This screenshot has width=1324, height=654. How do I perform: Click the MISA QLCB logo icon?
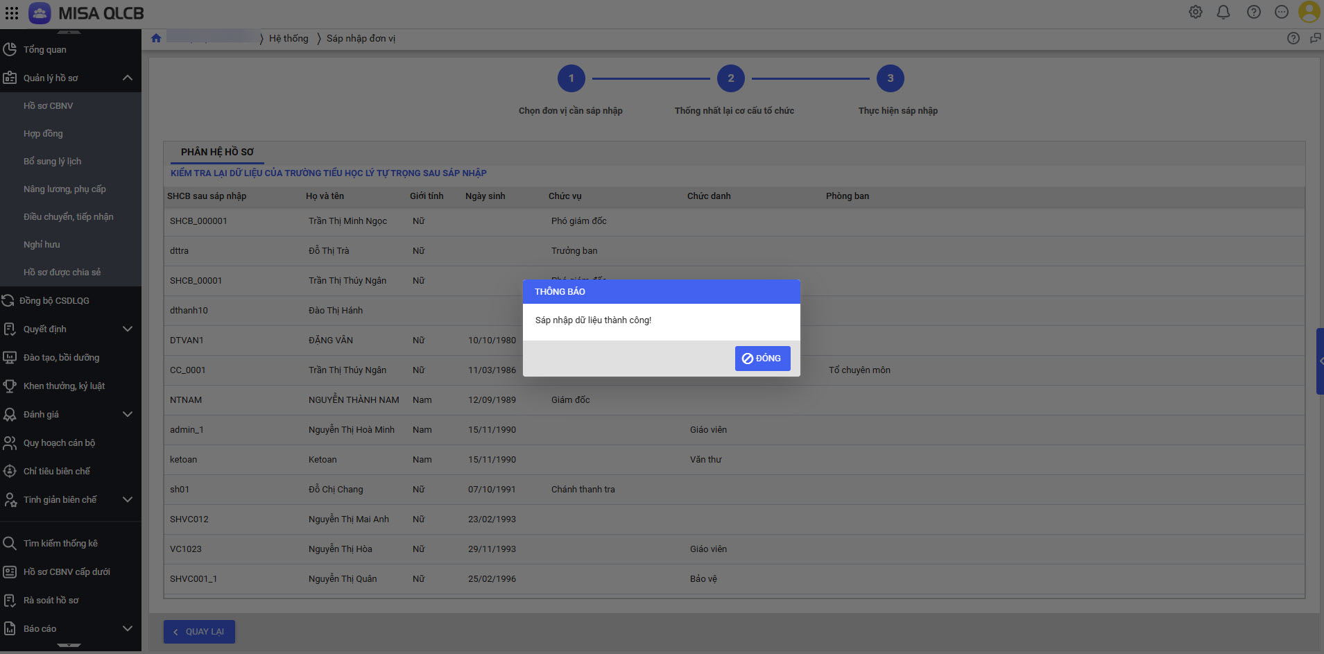(x=40, y=12)
